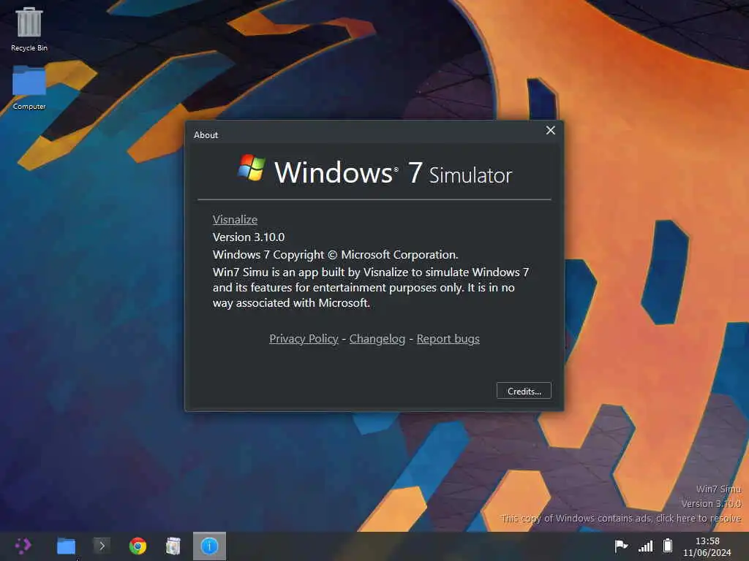Screen dimensions: 749x561
Task: View the battery status tray icon
Action: pyautogui.click(x=668, y=545)
